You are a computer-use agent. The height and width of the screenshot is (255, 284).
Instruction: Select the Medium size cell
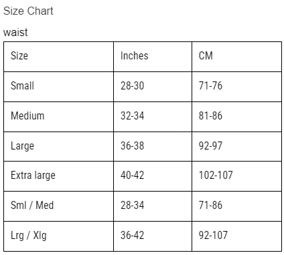[58, 117]
